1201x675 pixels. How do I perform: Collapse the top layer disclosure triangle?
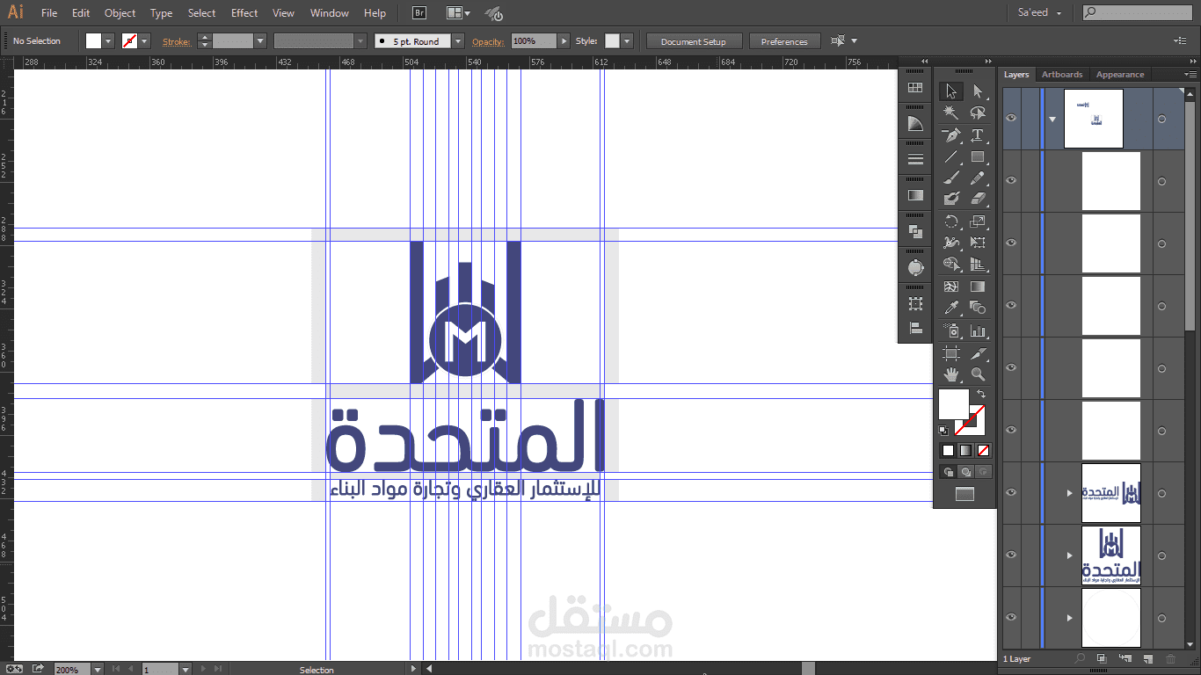coord(1052,120)
